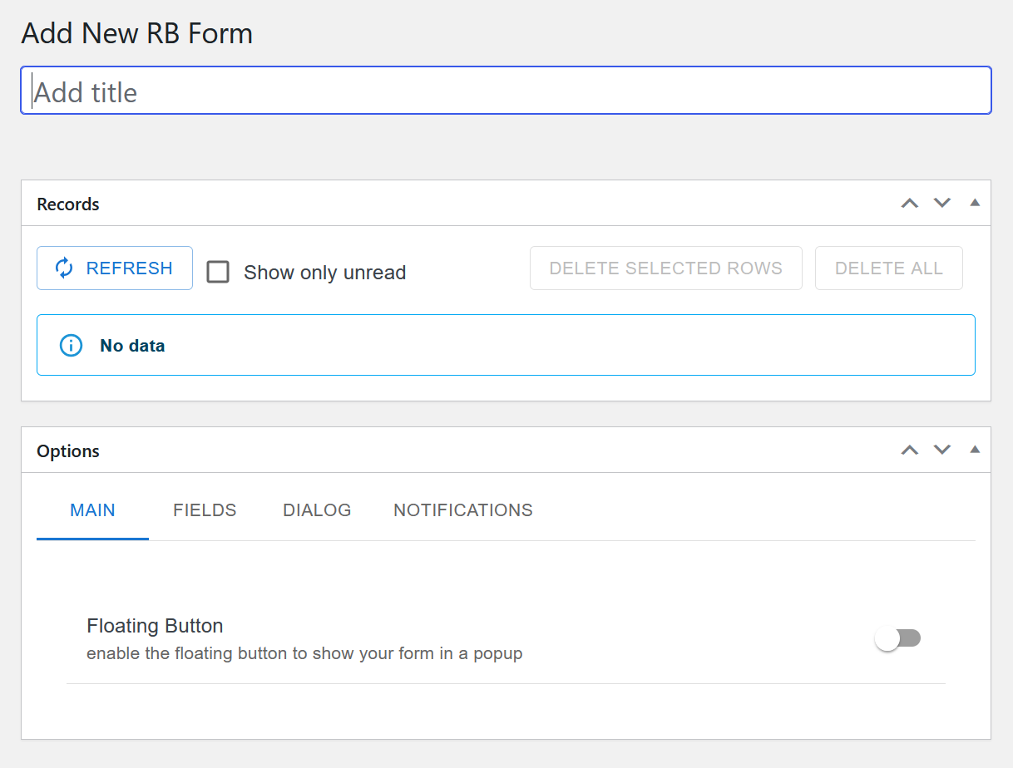This screenshot has width=1013, height=768.
Task: Click the Add title input field
Action: click(506, 91)
